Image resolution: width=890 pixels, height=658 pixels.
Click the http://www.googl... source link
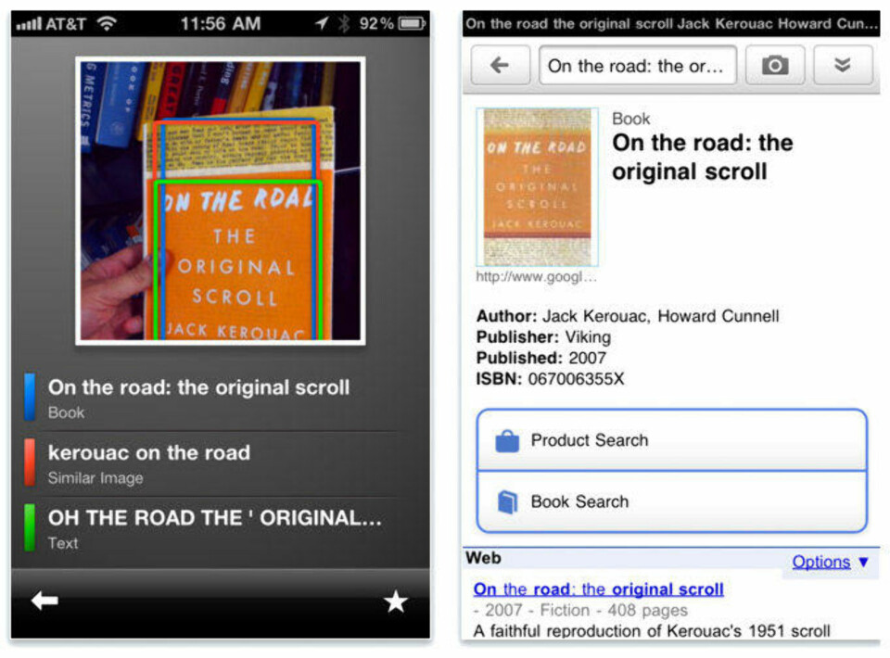[x=537, y=276]
